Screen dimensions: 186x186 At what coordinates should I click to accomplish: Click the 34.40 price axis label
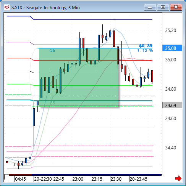[x=171, y=148]
